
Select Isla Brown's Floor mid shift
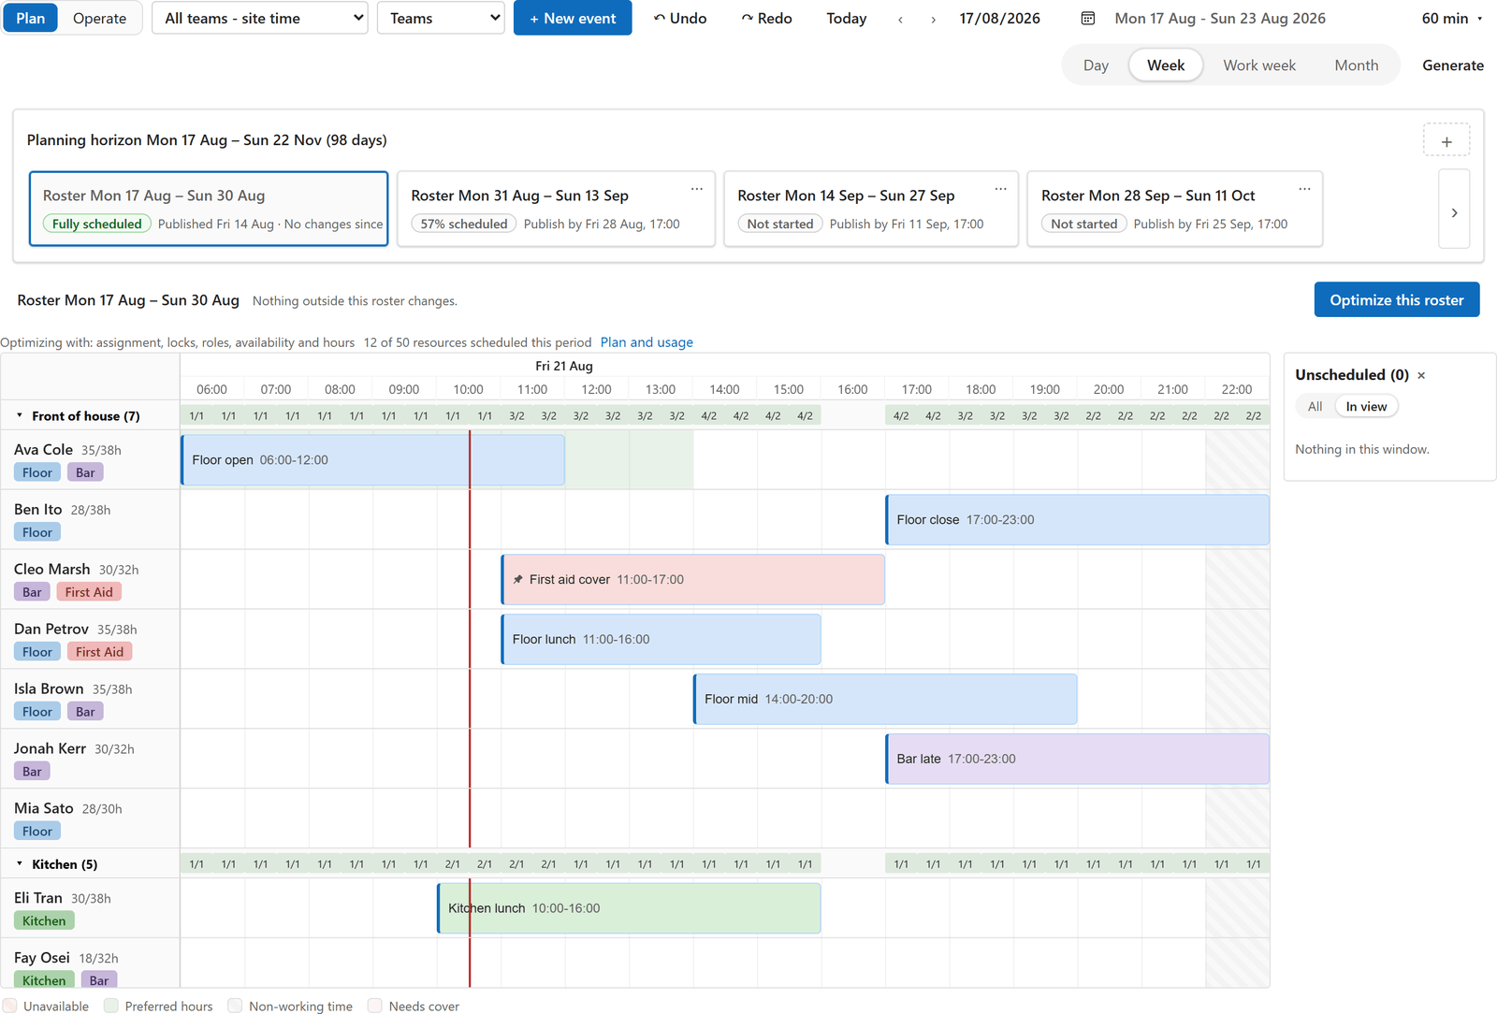pyautogui.click(x=885, y=700)
